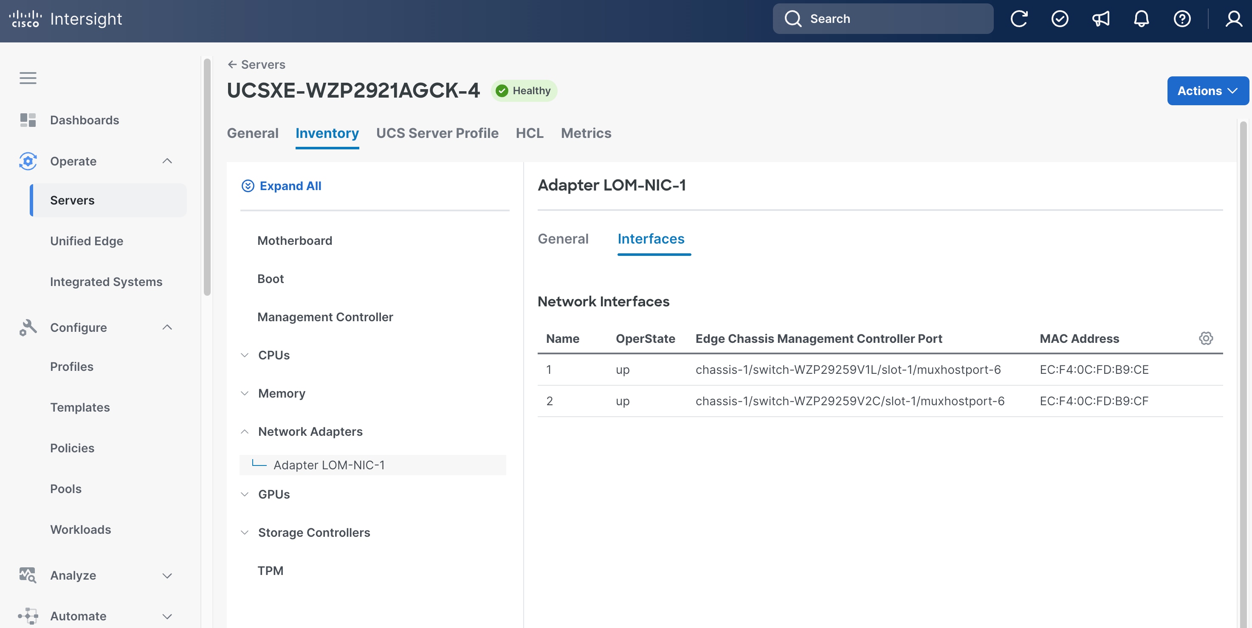
Task: Open Dashboards in the sidebar
Action: [x=85, y=120]
